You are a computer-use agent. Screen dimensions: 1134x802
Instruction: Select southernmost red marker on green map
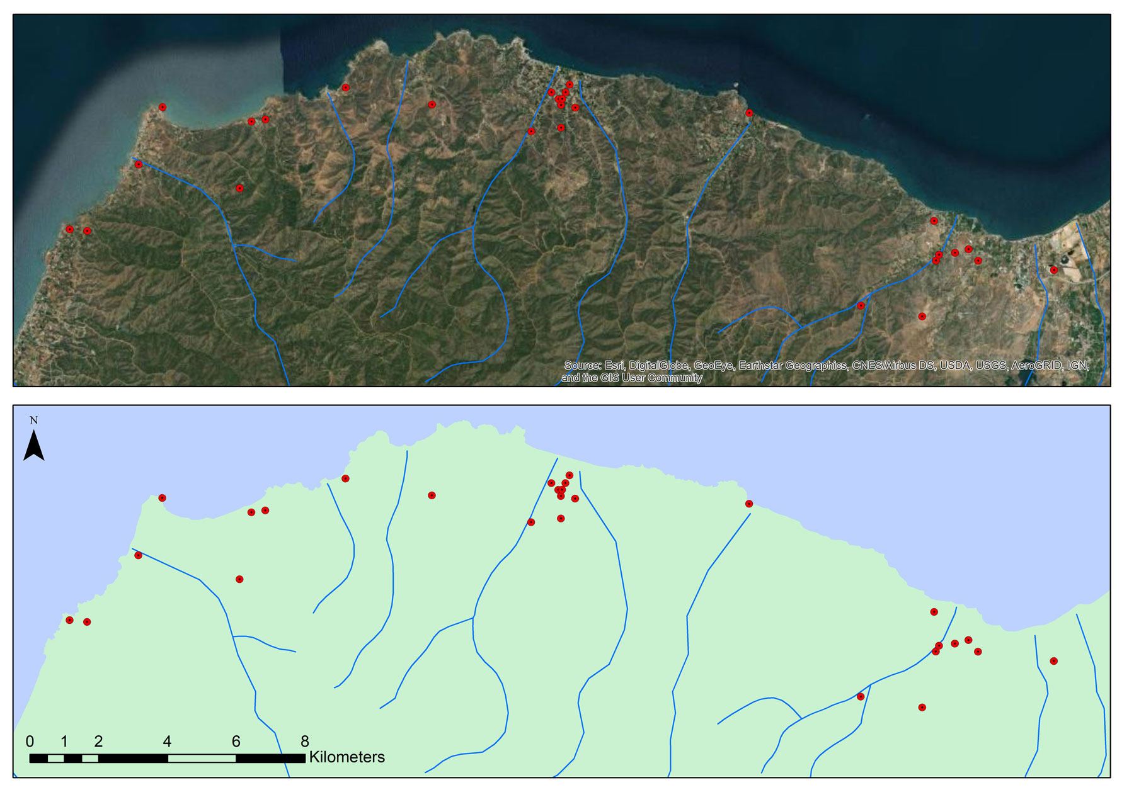click(x=922, y=708)
